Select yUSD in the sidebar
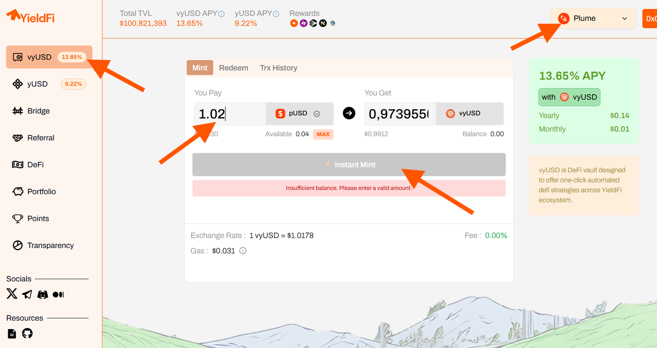Viewport: 657px width, 348px height. point(49,84)
